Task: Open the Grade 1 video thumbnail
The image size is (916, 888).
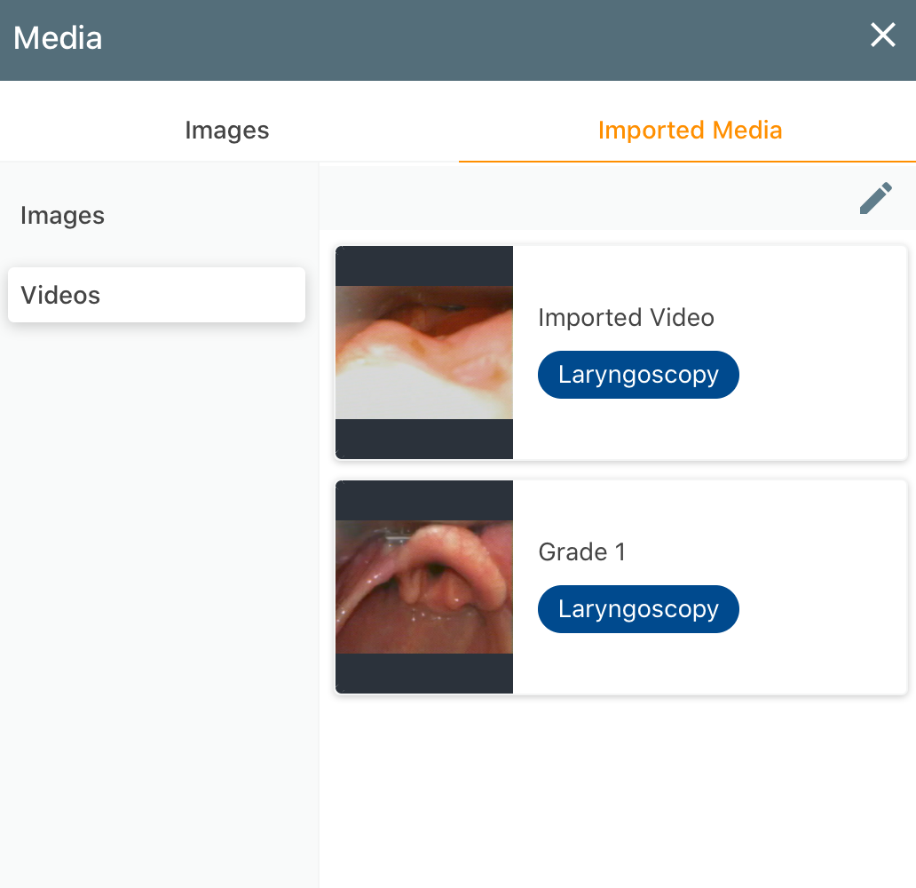Action: point(424,587)
